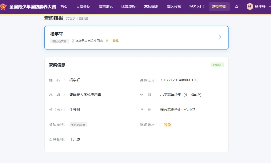The image size is (271, 163).
Task: Navigate to 比赛流程
Action: point(128,7)
